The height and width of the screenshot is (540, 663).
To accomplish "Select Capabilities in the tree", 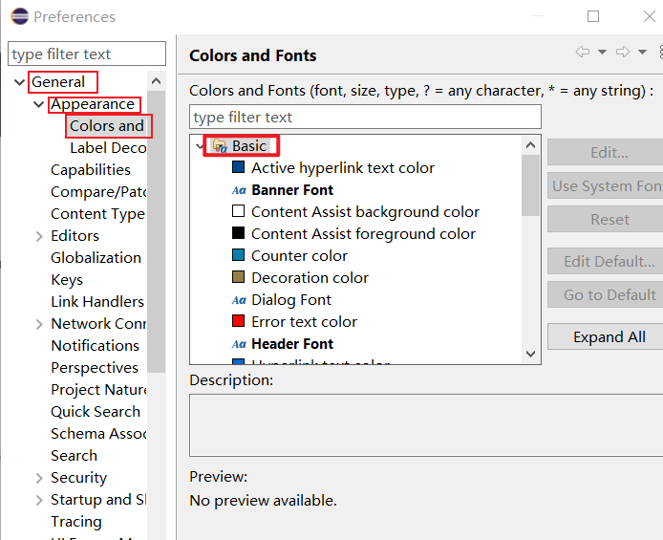I will (x=91, y=169).
